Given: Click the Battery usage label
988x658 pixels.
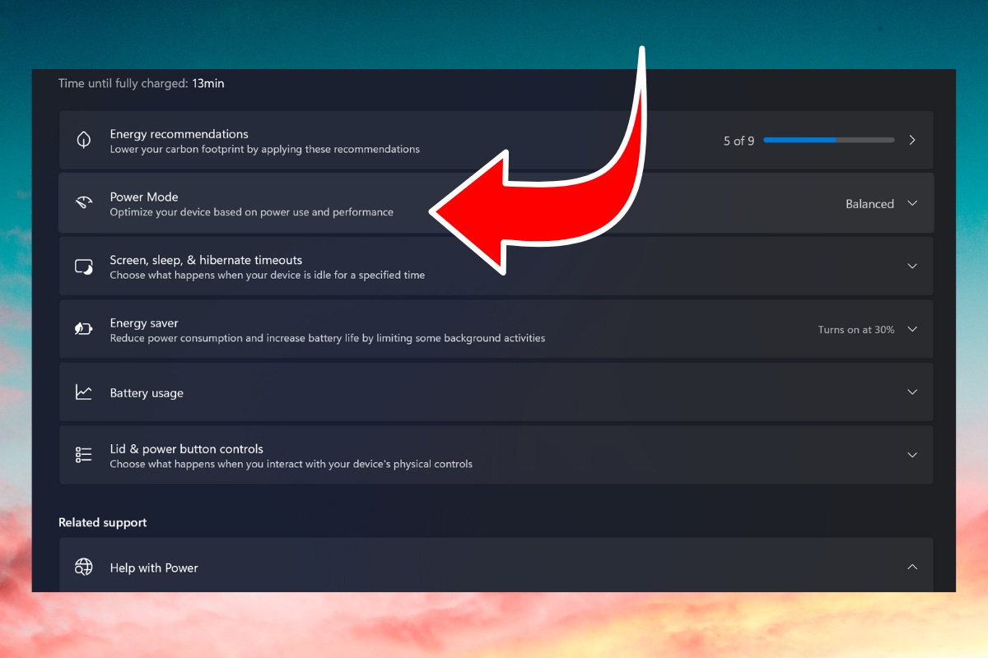Looking at the screenshot, I should pos(147,393).
